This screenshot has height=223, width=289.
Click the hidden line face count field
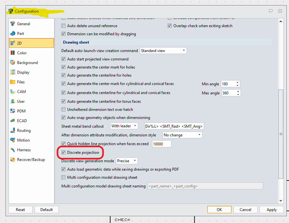(x=161, y=144)
